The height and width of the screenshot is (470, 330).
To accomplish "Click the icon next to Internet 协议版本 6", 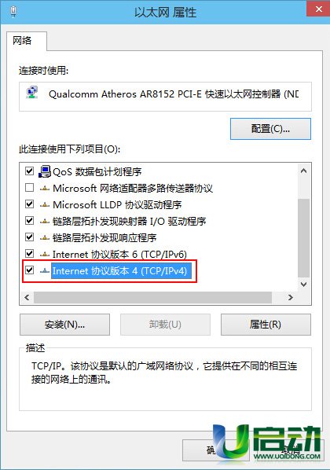I will (45, 255).
